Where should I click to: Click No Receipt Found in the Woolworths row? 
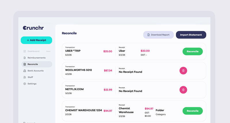pos(131,72)
